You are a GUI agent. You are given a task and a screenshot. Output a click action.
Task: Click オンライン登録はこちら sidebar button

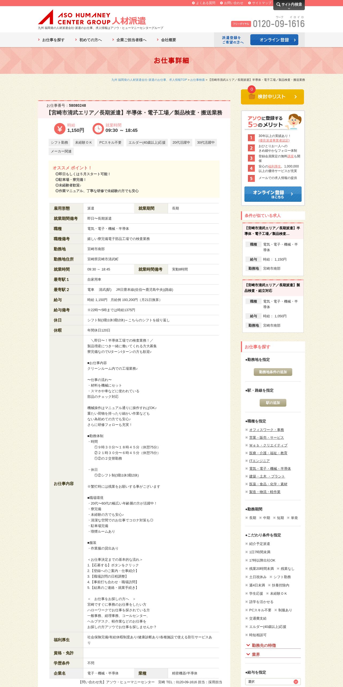pyautogui.click(x=273, y=194)
